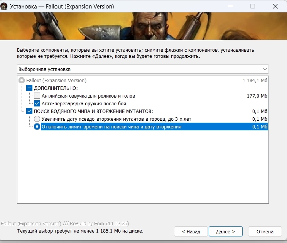The height and width of the screenshot is (243, 287).
Task: Uncheck auto-reload weapon after combat option
Action: (37, 103)
